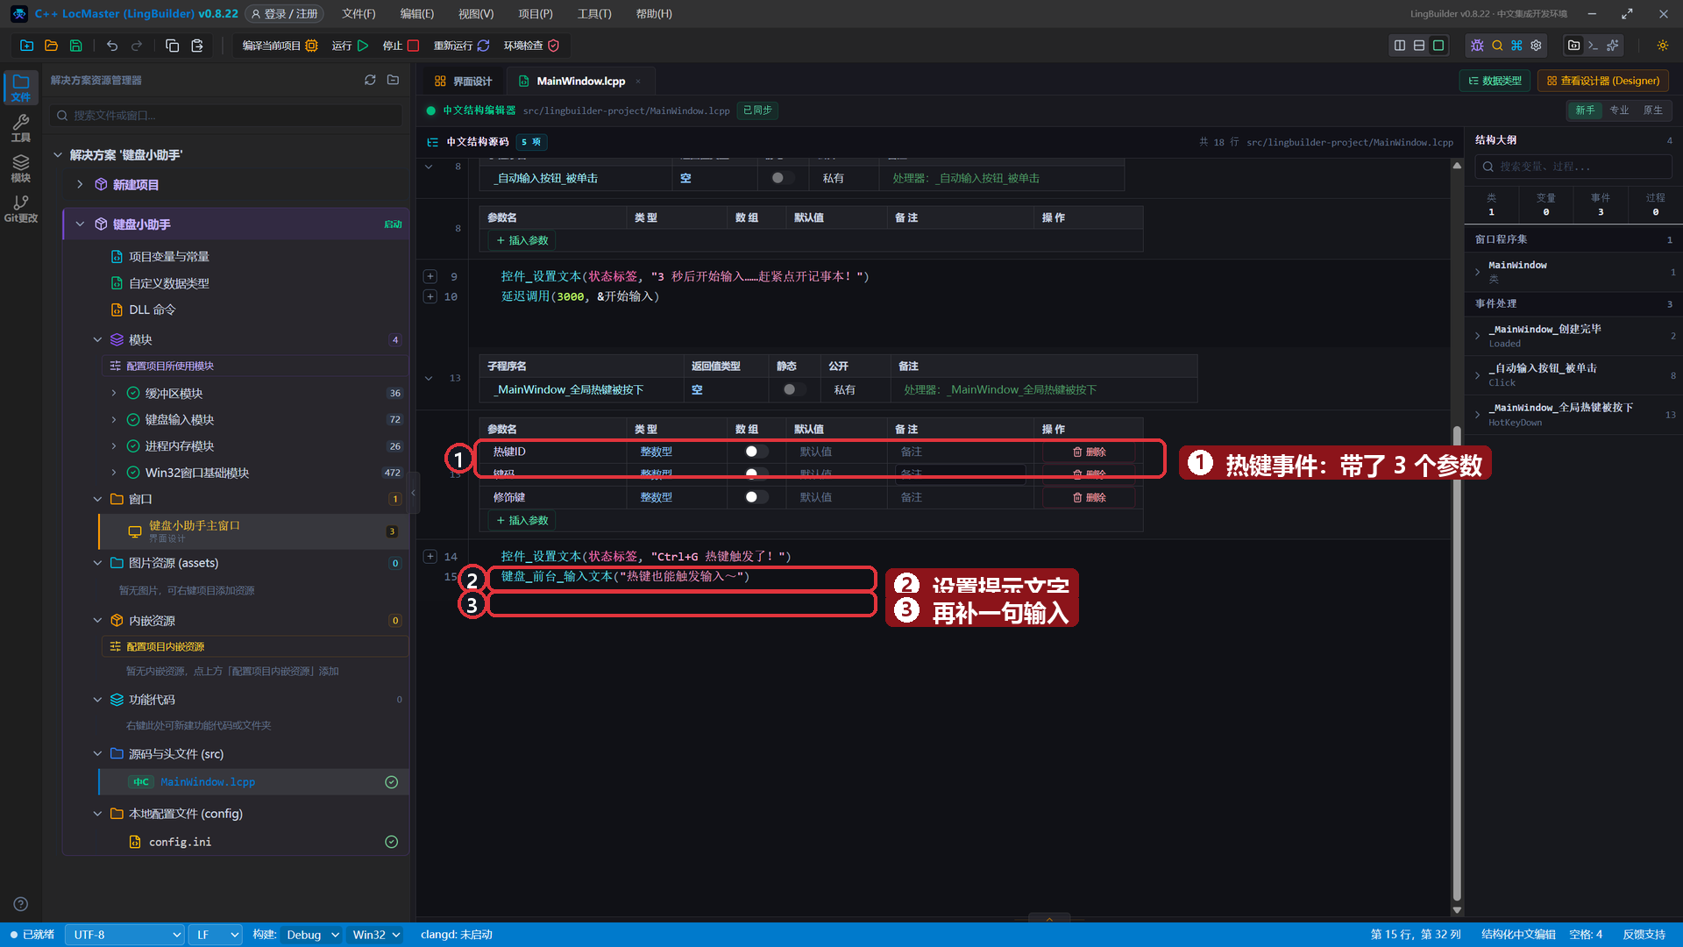Click the orange search magnifier toolbar icon
Screen dimensions: 1683x947
[x=1497, y=46]
